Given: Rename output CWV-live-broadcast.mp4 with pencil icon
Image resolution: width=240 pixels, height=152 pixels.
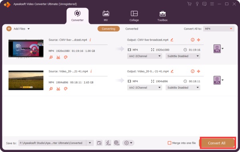Looking at the screenshot, I should point(172,40).
